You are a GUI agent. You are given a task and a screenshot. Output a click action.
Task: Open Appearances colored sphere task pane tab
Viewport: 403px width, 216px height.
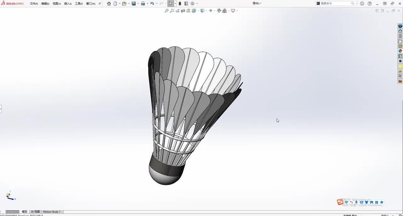pos(400,51)
